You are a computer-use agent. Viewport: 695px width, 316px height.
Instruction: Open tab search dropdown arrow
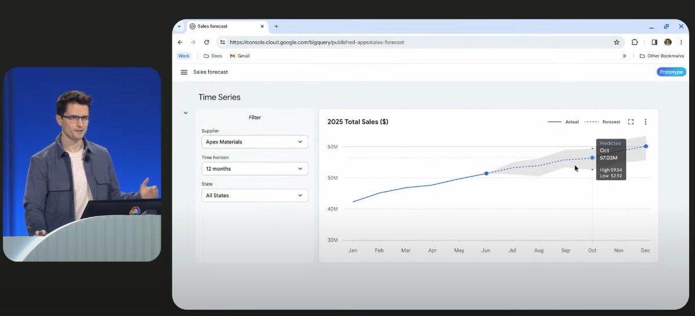click(179, 26)
